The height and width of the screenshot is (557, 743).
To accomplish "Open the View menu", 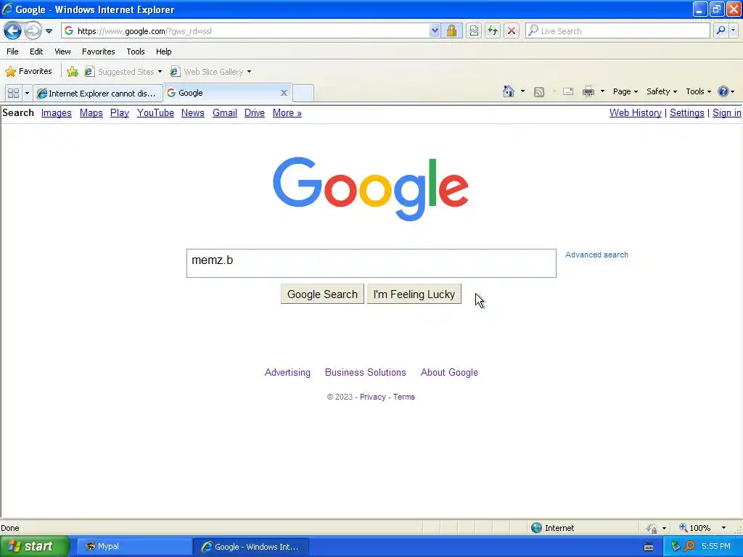I will tap(62, 51).
